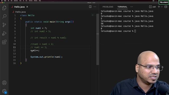The width and height of the screenshot is (169, 95).
Task: Click the split editor icon
Action: pos(90,7)
